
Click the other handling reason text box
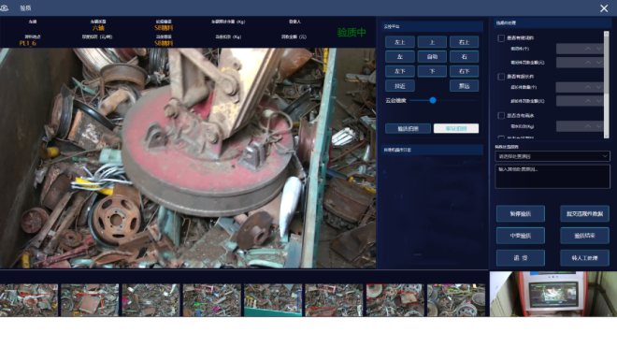552,177
